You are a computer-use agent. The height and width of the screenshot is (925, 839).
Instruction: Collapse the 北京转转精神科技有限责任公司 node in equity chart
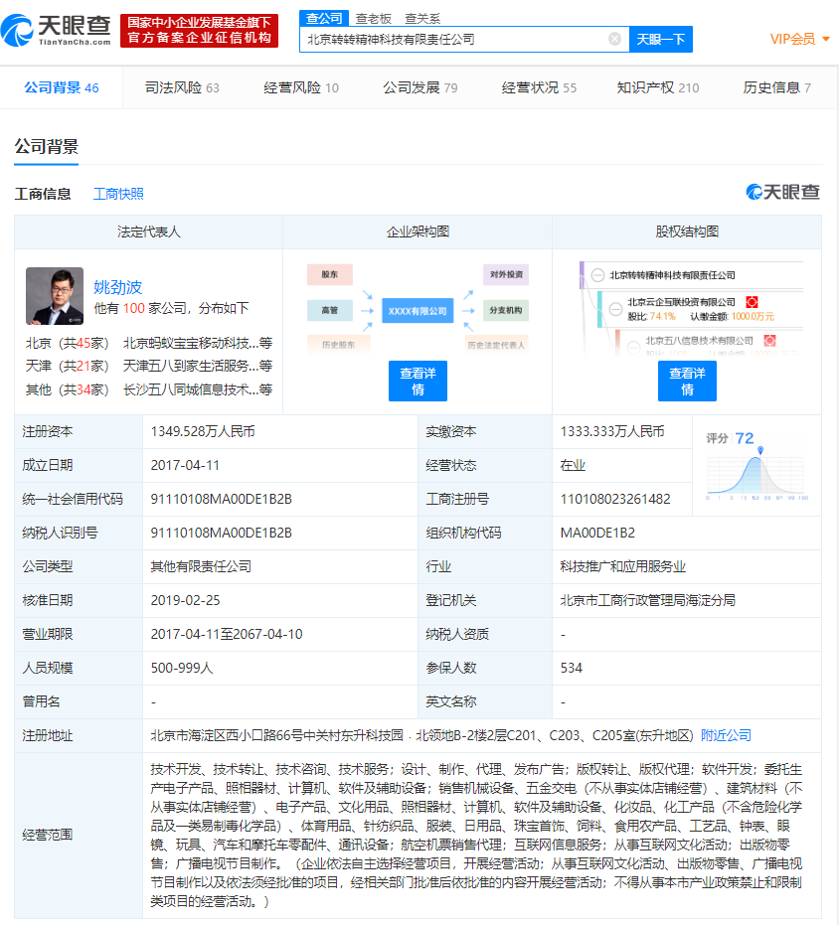click(x=597, y=275)
